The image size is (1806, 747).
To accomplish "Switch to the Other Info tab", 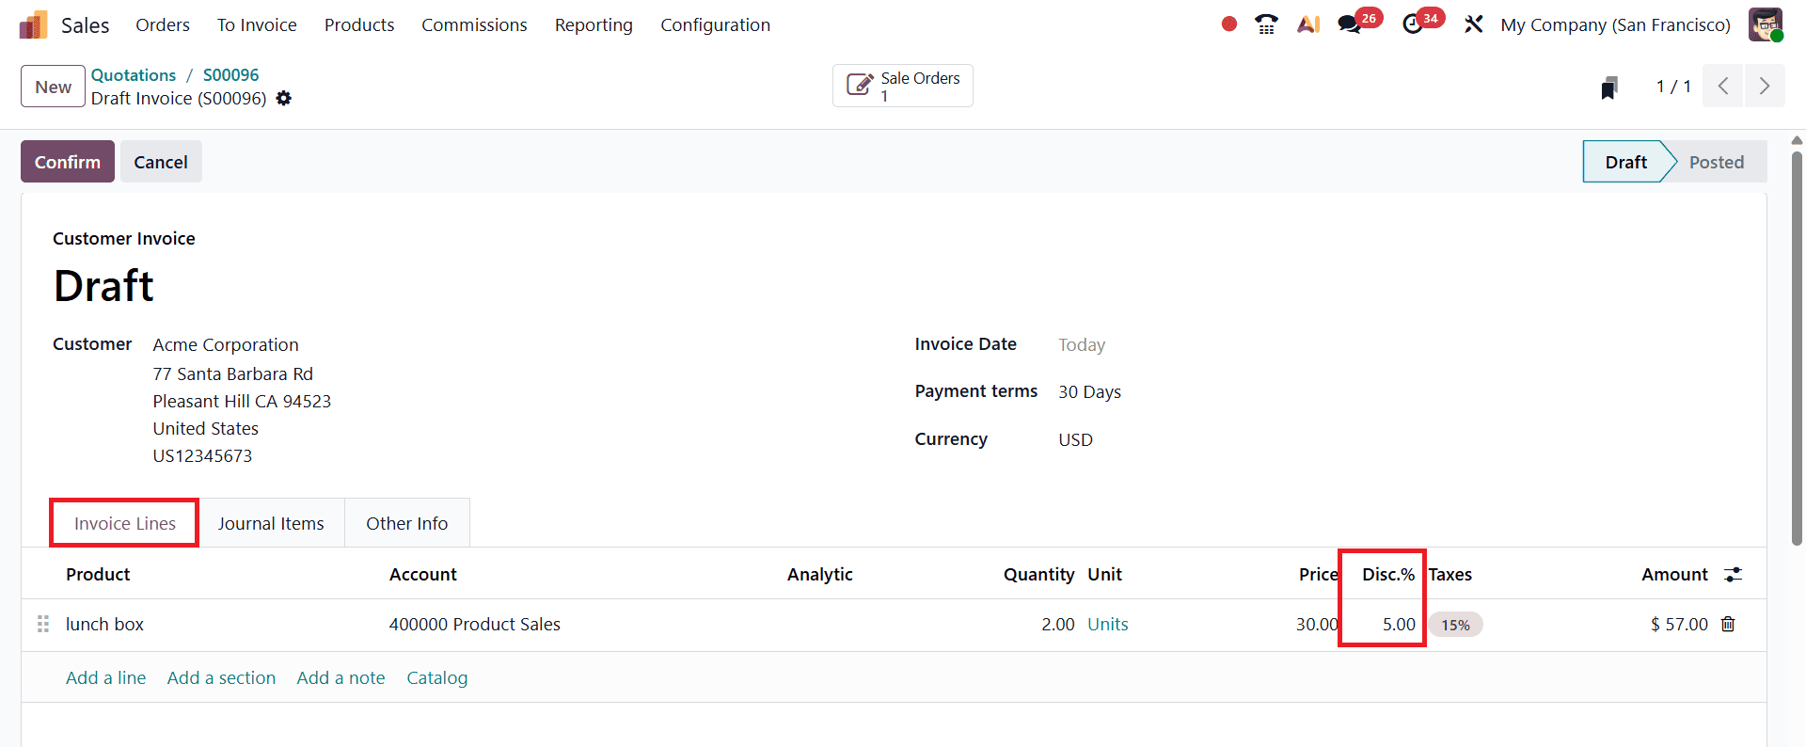I will 407,523.
